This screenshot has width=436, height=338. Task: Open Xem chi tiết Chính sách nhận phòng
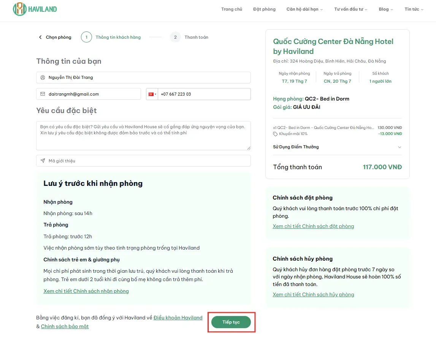[x=86, y=291]
